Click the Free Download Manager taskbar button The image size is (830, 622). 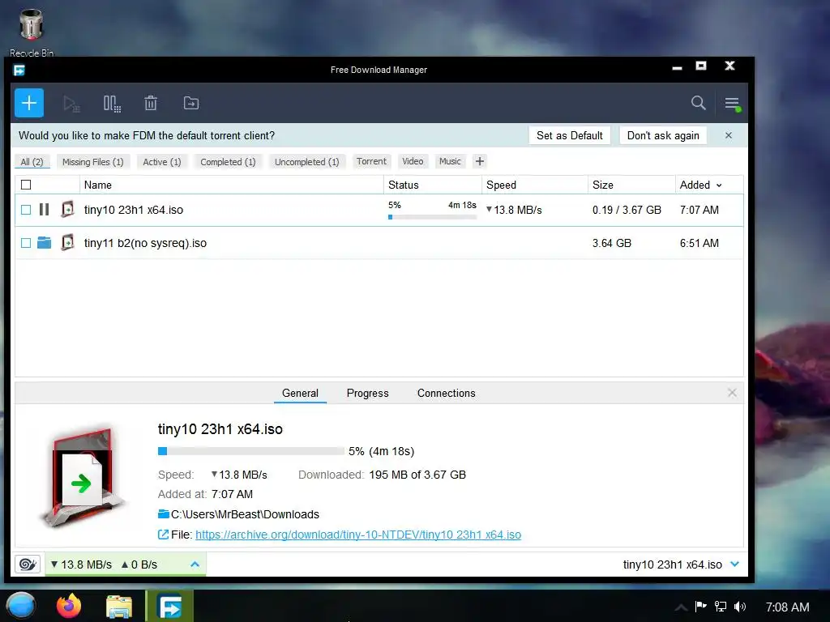170,606
